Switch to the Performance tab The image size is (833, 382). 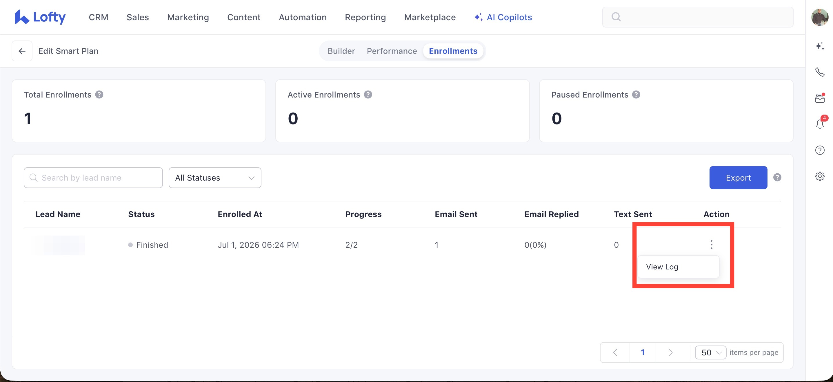tap(392, 51)
